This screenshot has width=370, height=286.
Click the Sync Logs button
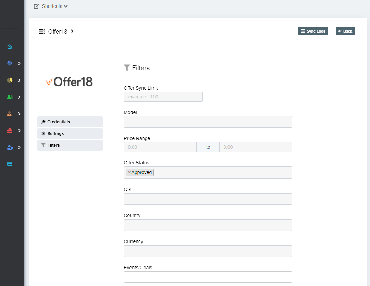point(313,31)
